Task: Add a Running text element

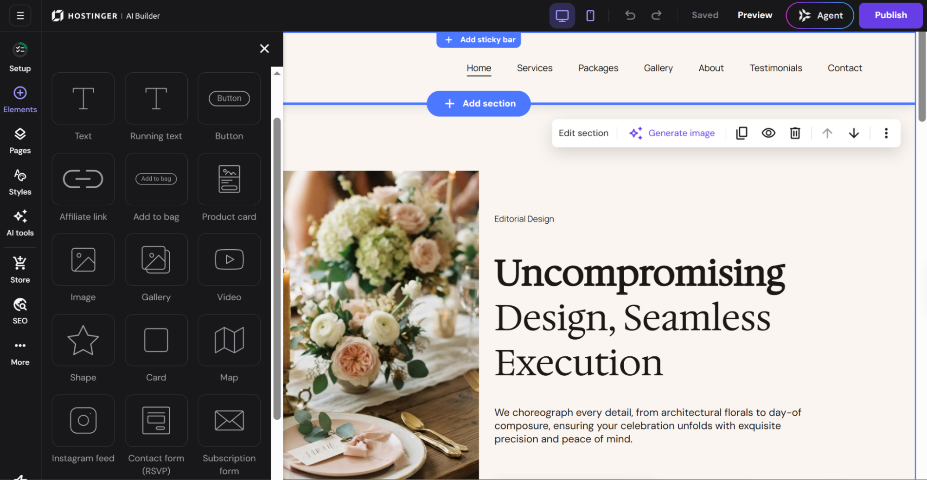Action: (x=156, y=98)
